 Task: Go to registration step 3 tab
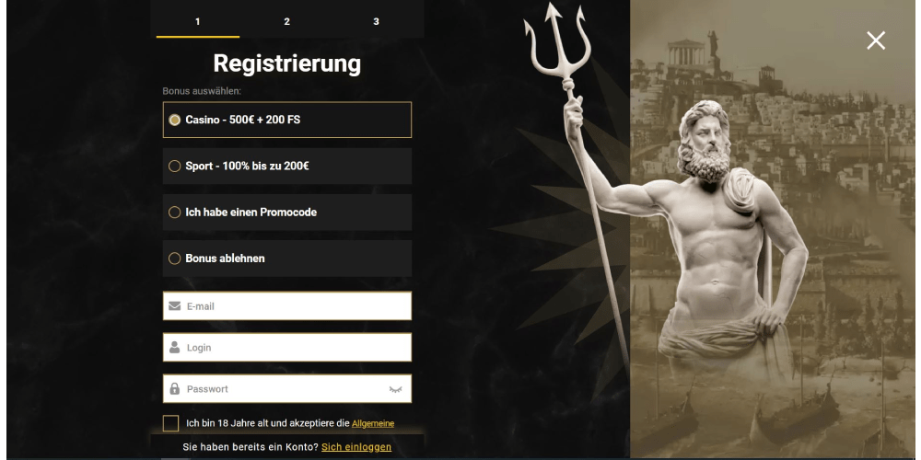(376, 22)
